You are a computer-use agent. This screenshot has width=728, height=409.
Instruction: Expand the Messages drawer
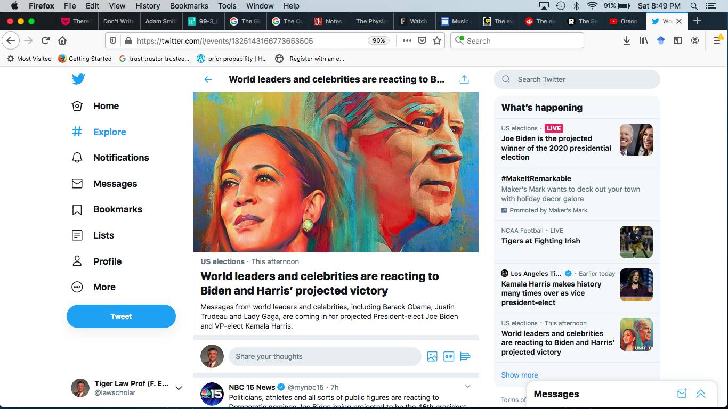pyautogui.click(x=701, y=394)
